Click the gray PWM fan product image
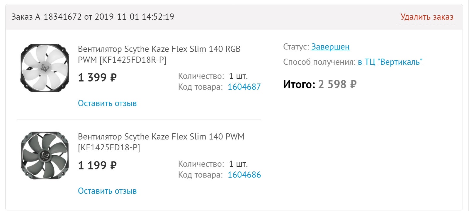Viewport: 469px width, 211px height. (x=45, y=155)
